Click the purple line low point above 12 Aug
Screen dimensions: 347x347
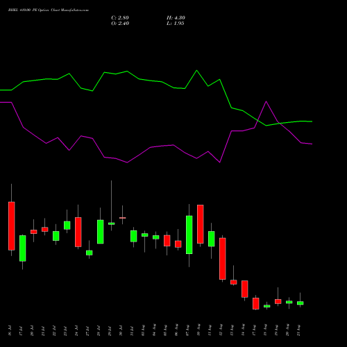click(220, 162)
